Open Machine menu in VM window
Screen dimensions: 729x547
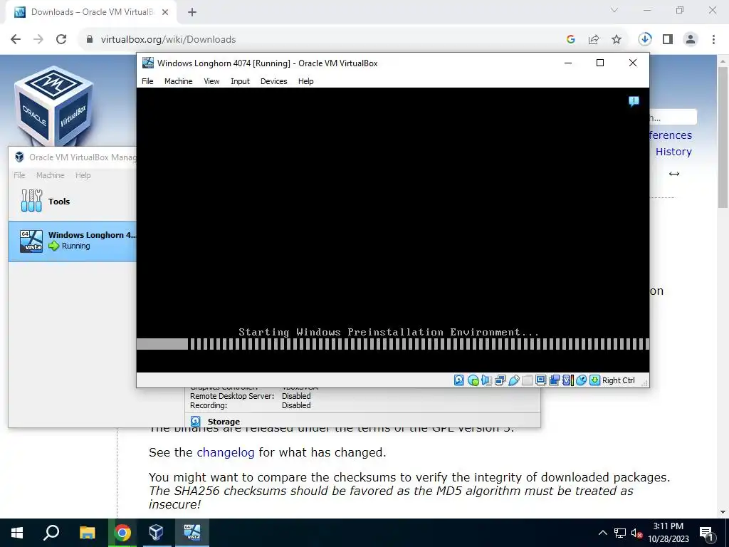click(x=178, y=81)
